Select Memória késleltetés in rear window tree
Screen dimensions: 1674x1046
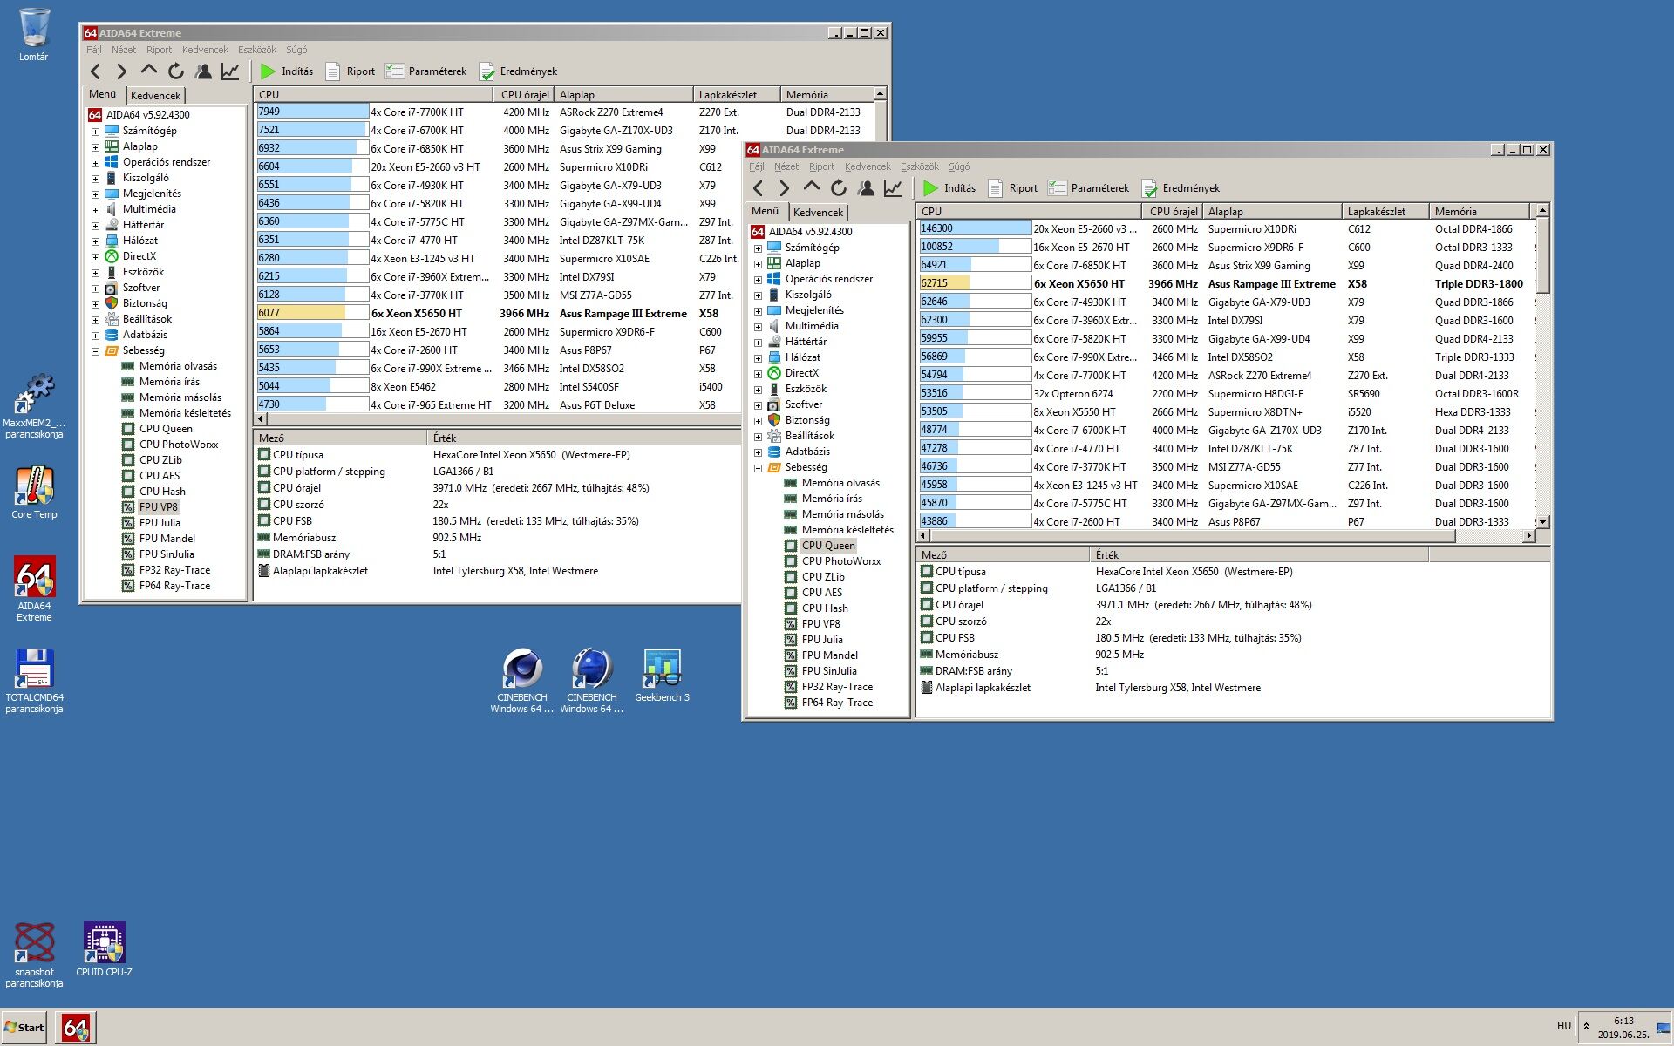(184, 413)
